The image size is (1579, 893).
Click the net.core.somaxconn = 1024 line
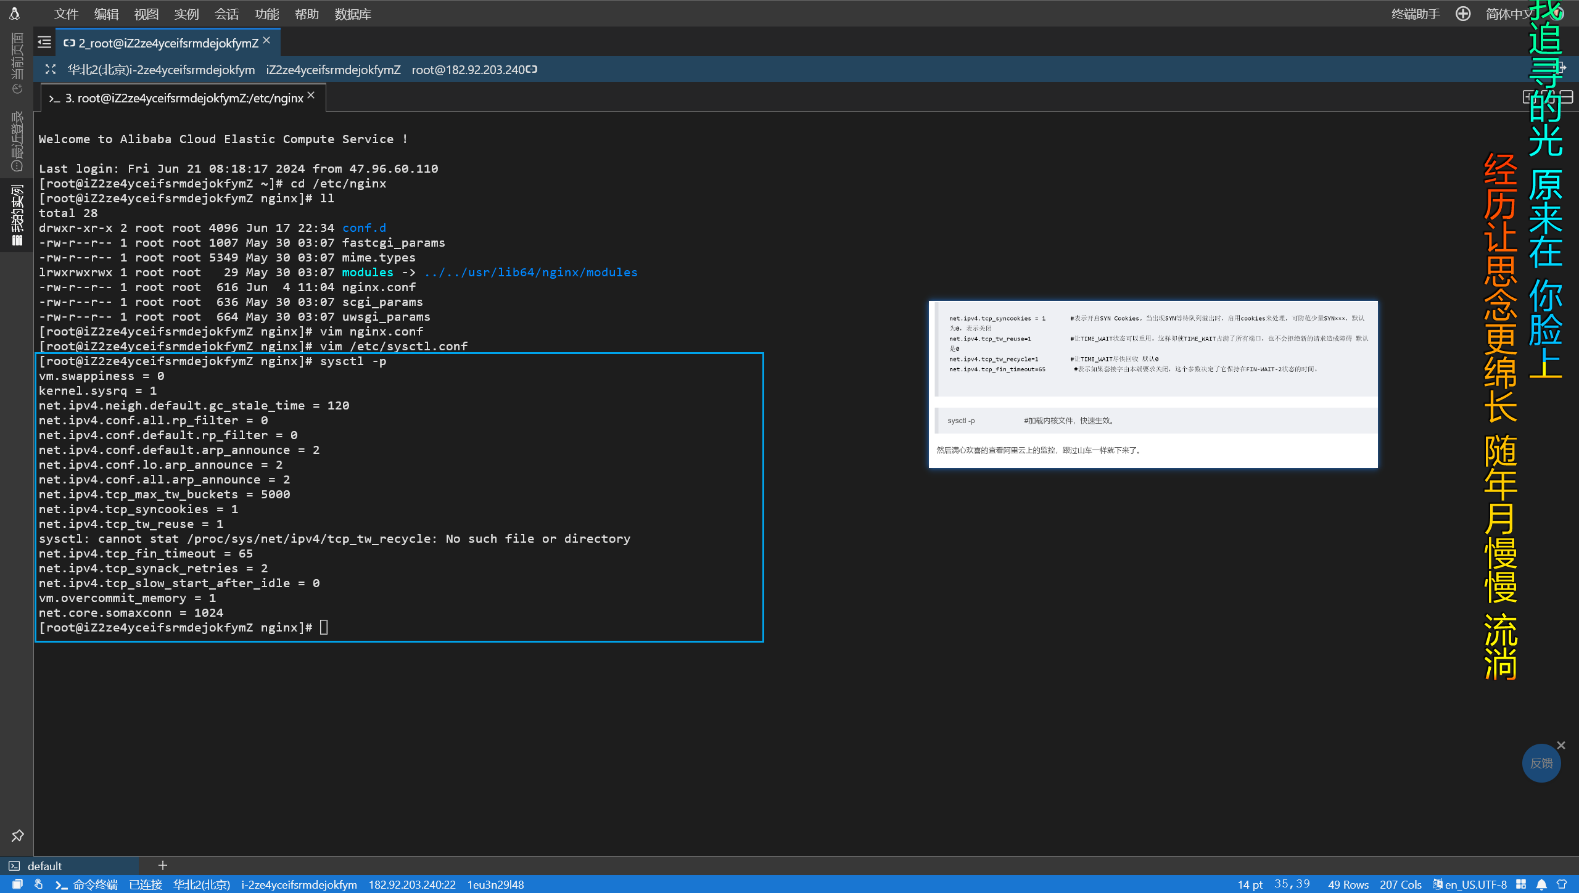pyautogui.click(x=131, y=612)
